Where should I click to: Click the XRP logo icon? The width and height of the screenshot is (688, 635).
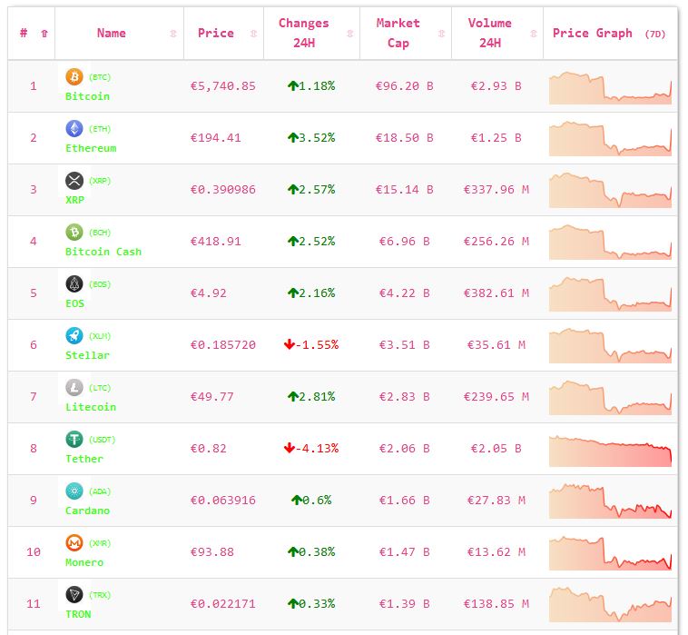[x=74, y=181]
